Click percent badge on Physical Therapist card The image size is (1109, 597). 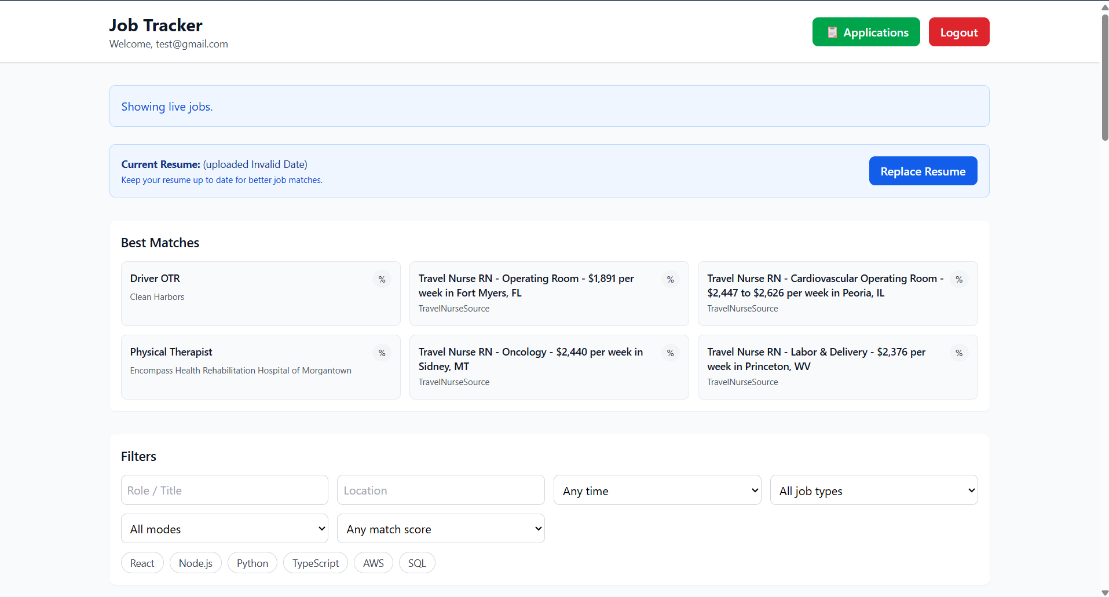[x=382, y=353]
